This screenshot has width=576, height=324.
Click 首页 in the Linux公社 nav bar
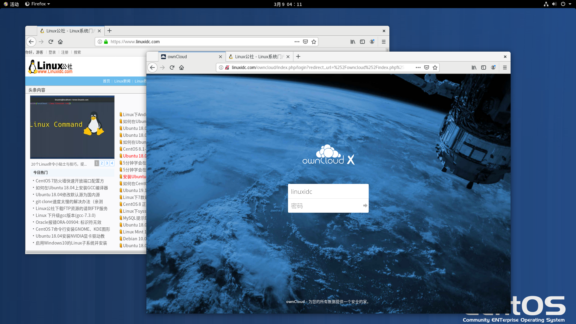point(106,81)
